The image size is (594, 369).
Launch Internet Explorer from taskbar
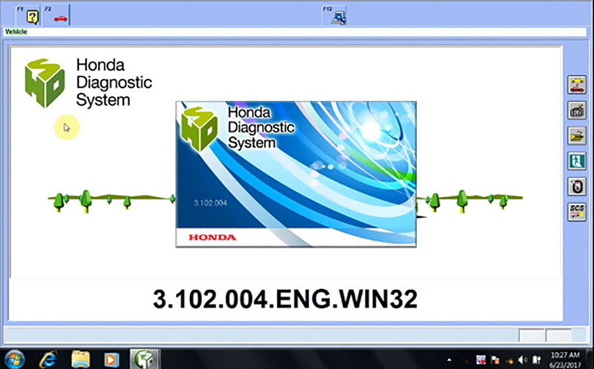(48, 359)
